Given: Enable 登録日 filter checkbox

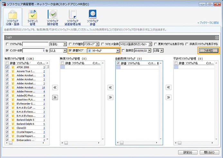Looking at the screenshot, I should coord(123,50).
